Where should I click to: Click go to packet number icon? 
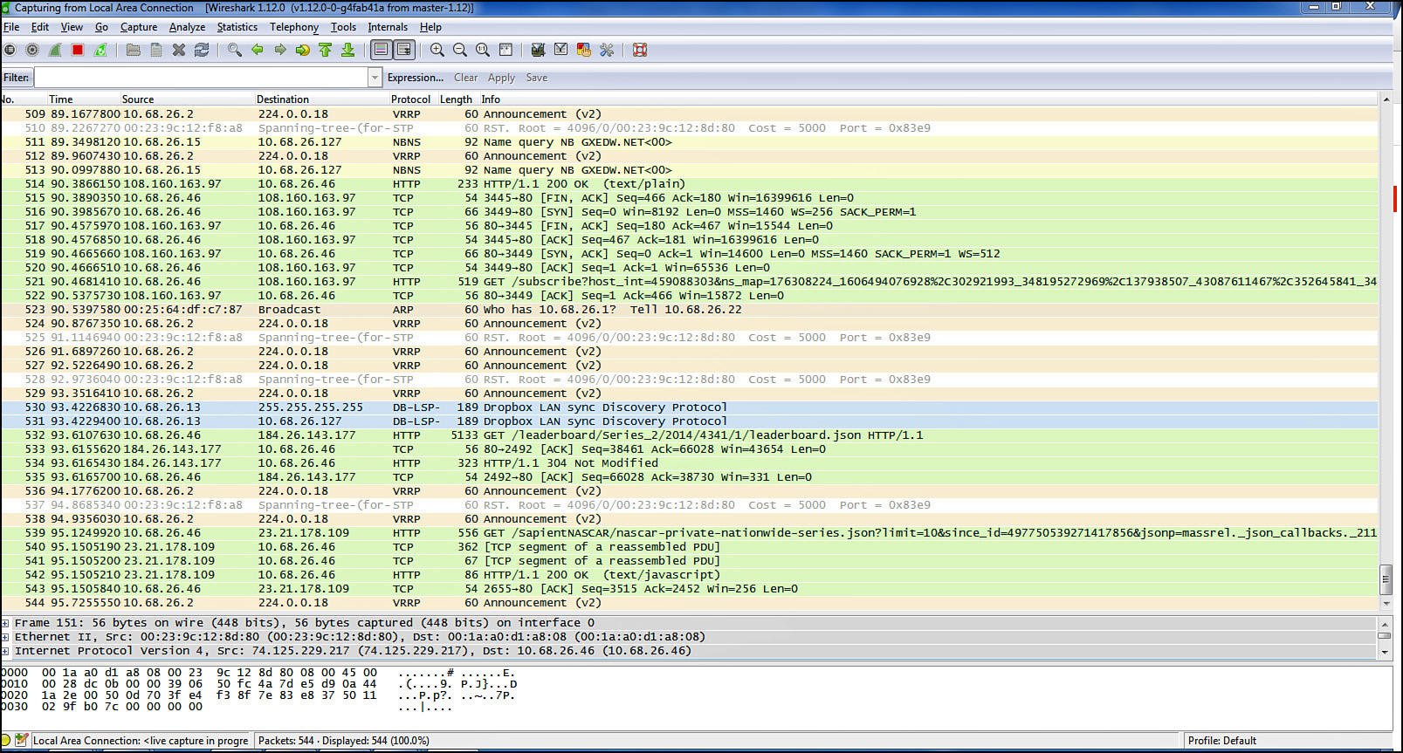coord(303,50)
